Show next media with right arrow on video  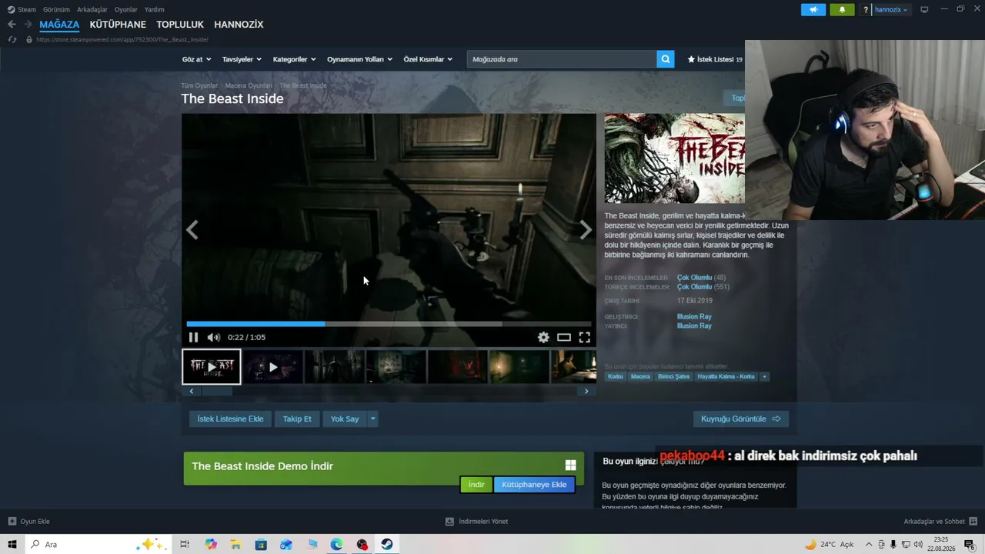pos(586,229)
